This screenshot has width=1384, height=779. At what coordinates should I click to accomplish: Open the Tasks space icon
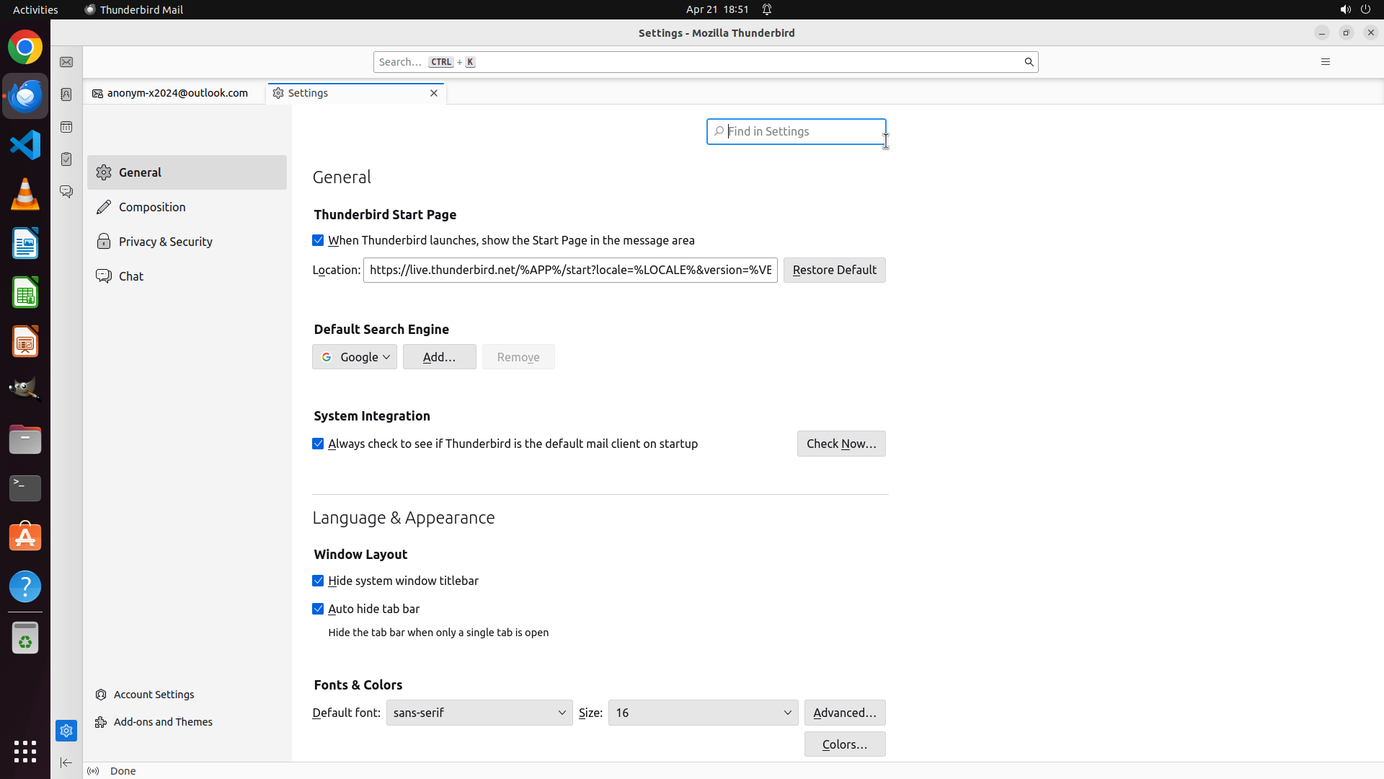point(66,159)
